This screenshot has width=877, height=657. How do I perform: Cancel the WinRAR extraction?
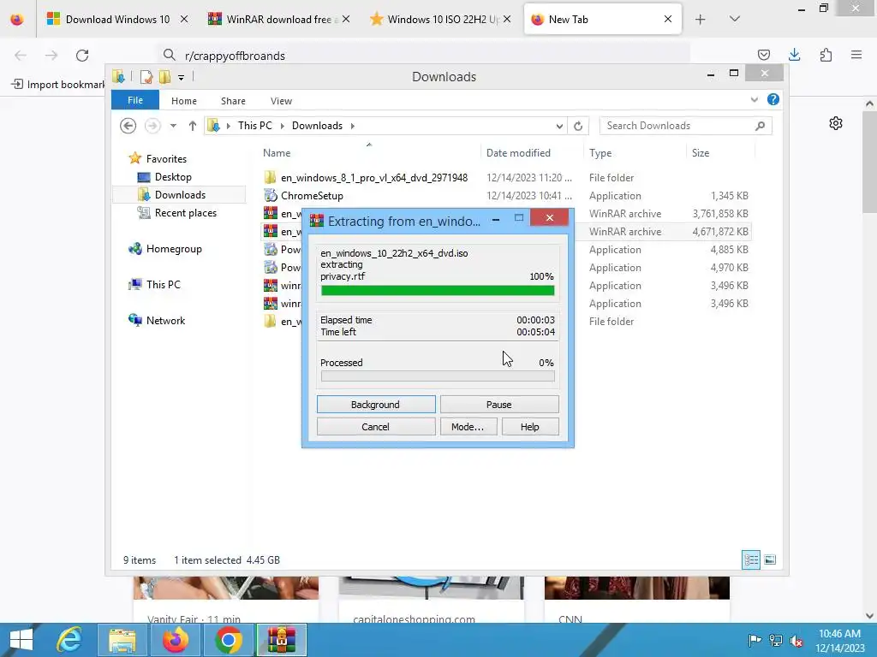(376, 427)
